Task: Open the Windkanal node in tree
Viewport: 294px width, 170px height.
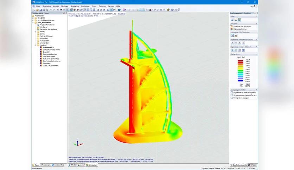Action: [x=44, y=27]
